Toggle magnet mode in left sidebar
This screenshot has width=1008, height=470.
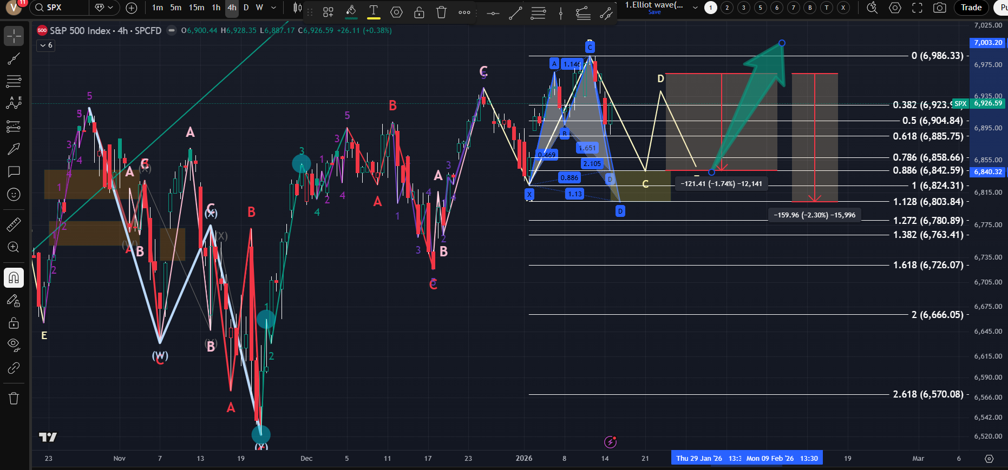click(x=14, y=278)
